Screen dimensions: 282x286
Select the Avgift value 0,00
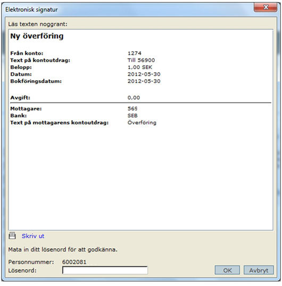coord(134,98)
